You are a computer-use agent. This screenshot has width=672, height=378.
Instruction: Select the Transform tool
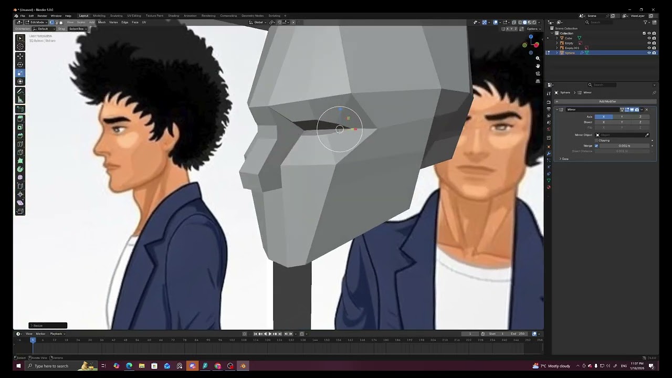[x=20, y=81]
